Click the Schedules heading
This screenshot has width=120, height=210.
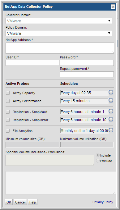pos(69,84)
